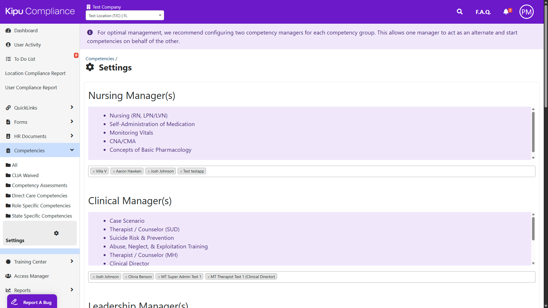Collapse the Competencies section
The width and height of the screenshot is (548, 308).
pyautogui.click(x=72, y=150)
